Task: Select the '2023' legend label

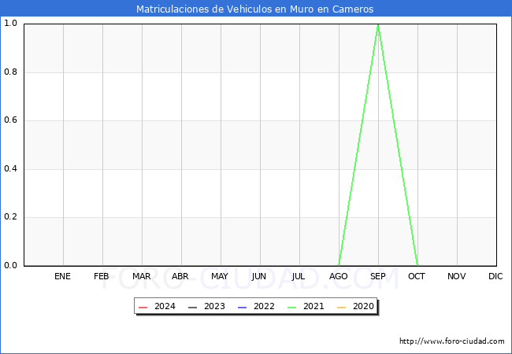Action: coord(214,307)
